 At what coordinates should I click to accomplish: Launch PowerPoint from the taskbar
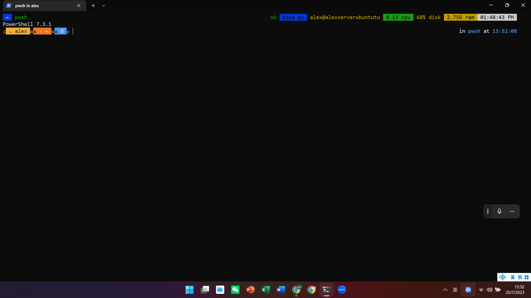pyautogui.click(x=250, y=290)
